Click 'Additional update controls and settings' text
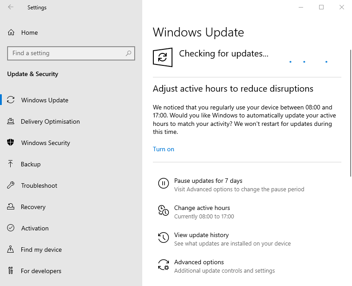 click(224, 270)
